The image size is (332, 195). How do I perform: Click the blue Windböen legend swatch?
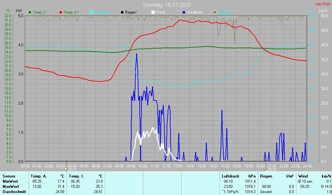click(184, 13)
